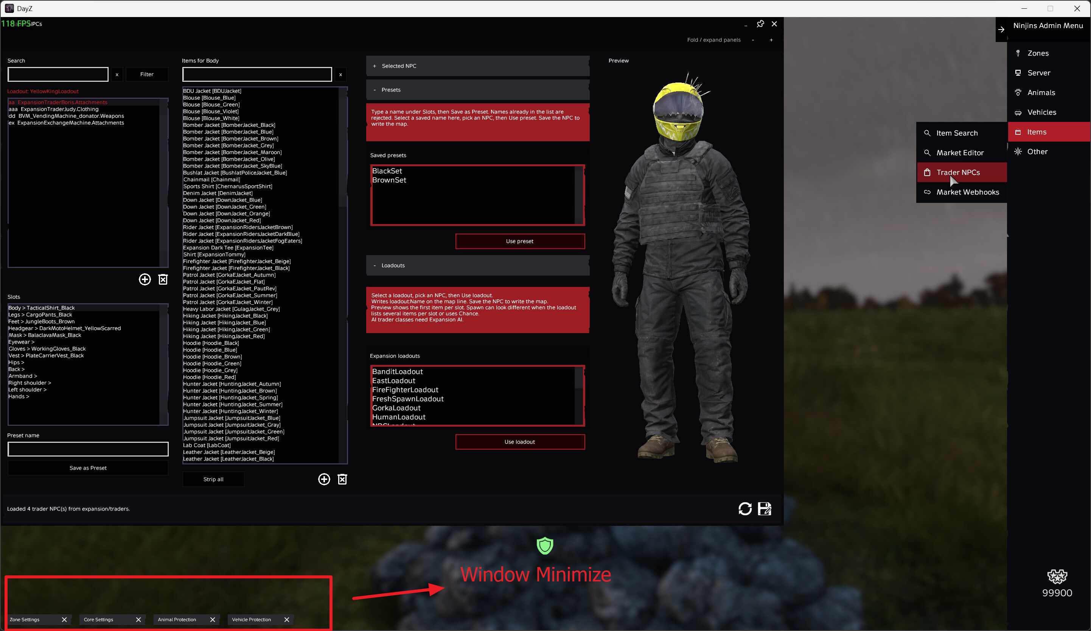This screenshot has width=1091, height=631.
Task: Select the Vest > PlateCarrierVest_Black slot
Action: pyautogui.click(x=84, y=355)
